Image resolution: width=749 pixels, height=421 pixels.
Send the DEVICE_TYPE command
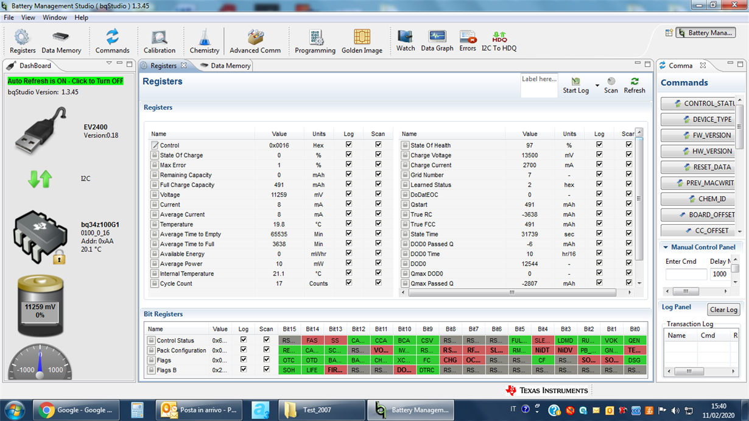[x=698, y=119]
